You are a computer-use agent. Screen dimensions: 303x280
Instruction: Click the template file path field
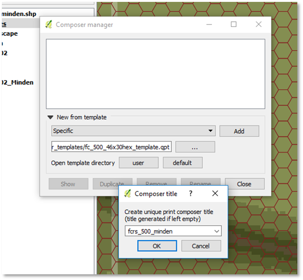[111, 147]
